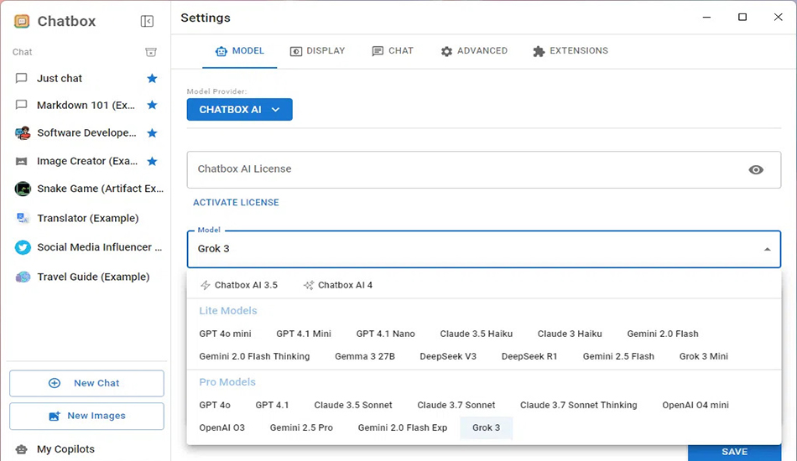Open the EXTENSIONS tab
The image size is (797, 461).
pos(570,51)
